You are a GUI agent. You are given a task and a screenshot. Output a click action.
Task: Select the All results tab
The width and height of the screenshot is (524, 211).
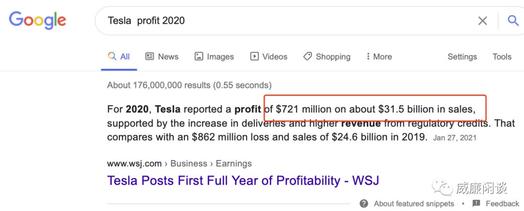click(119, 57)
